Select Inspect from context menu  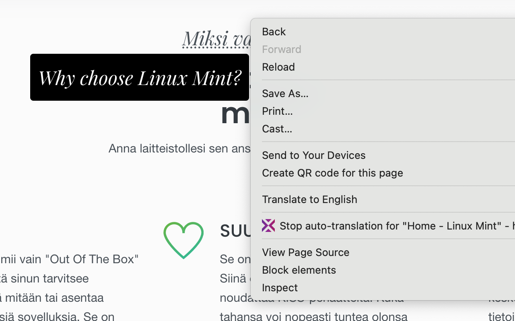[280, 288]
